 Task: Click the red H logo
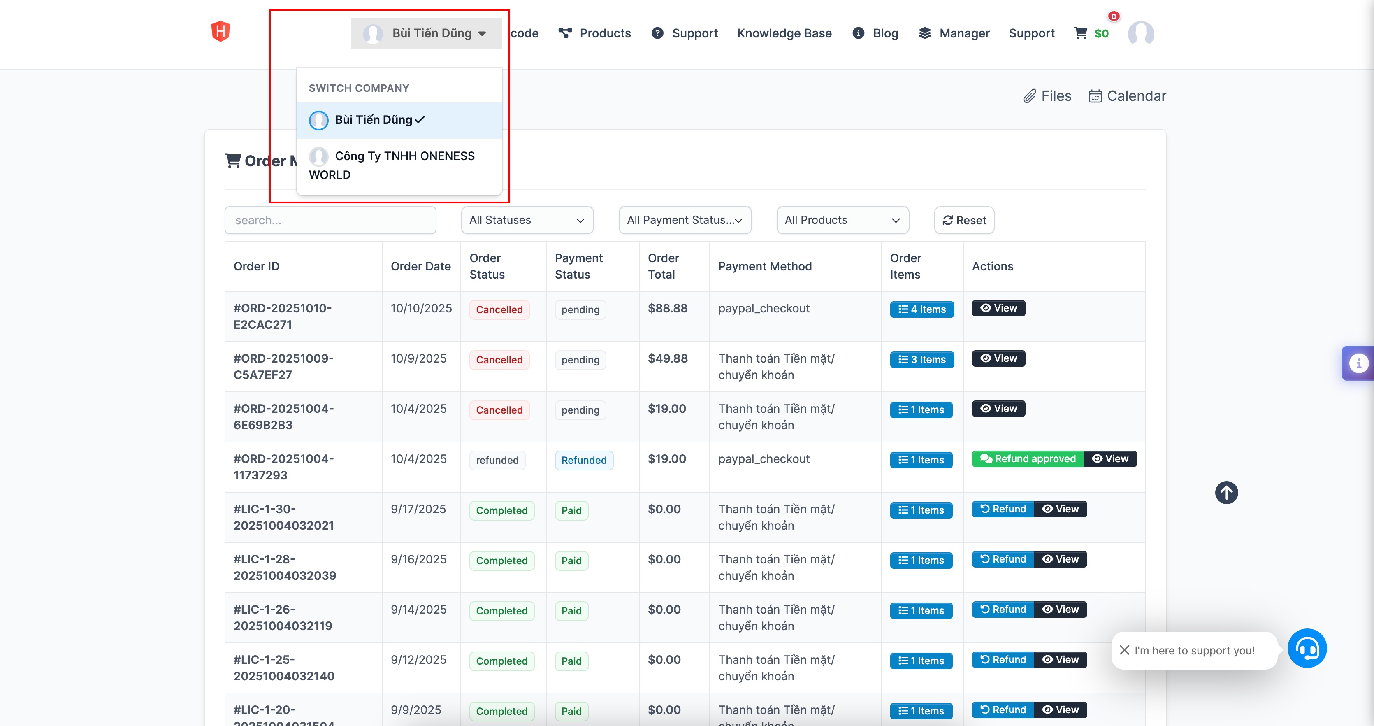coord(221,32)
